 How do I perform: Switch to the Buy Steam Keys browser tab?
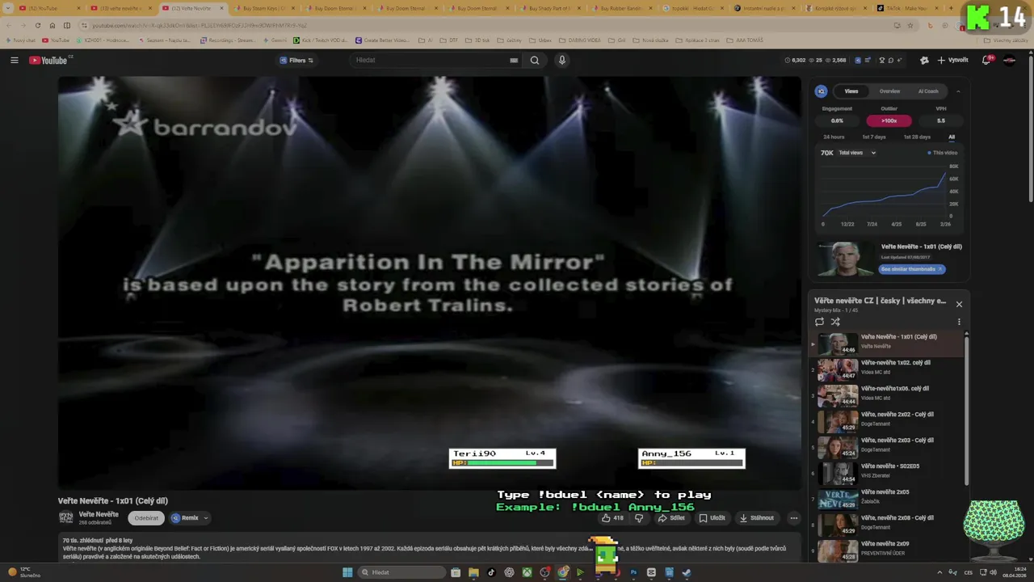(x=264, y=8)
